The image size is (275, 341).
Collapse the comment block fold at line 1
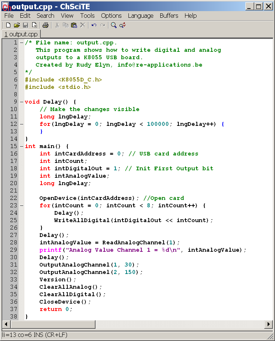[22, 43]
